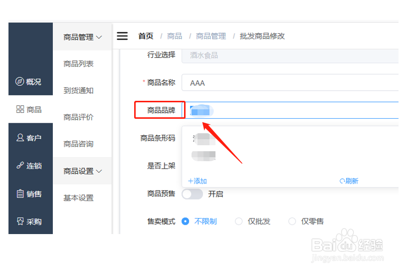
Task: Click the 销售 clipboard icon
Action: click(x=20, y=194)
